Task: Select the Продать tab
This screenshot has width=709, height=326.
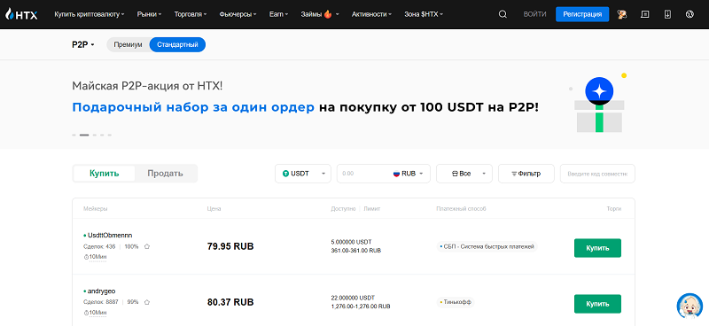Action: (x=165, y=174)
